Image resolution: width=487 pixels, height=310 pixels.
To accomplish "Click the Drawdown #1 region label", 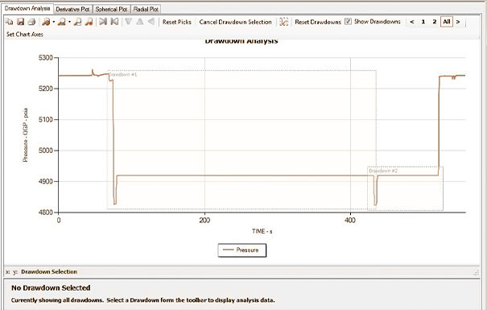I will [x=122, y=75].
